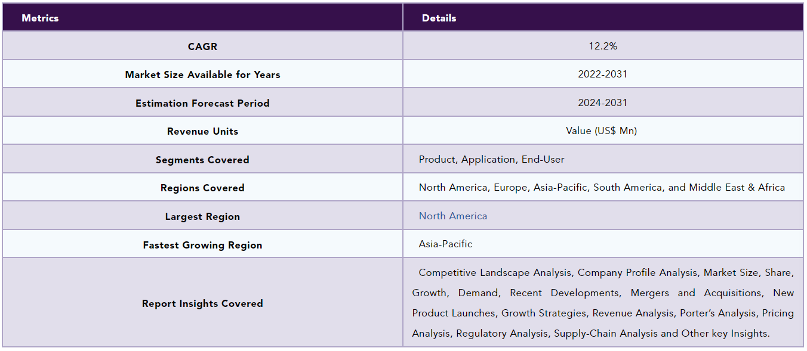
Task: Select Estimation Forecast Period label
Action: pyautogui.click(x=202, y=104)
